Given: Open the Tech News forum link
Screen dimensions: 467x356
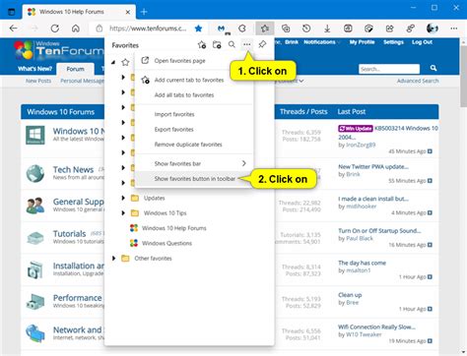Looking at the screenshot, I should click(73, 169).
